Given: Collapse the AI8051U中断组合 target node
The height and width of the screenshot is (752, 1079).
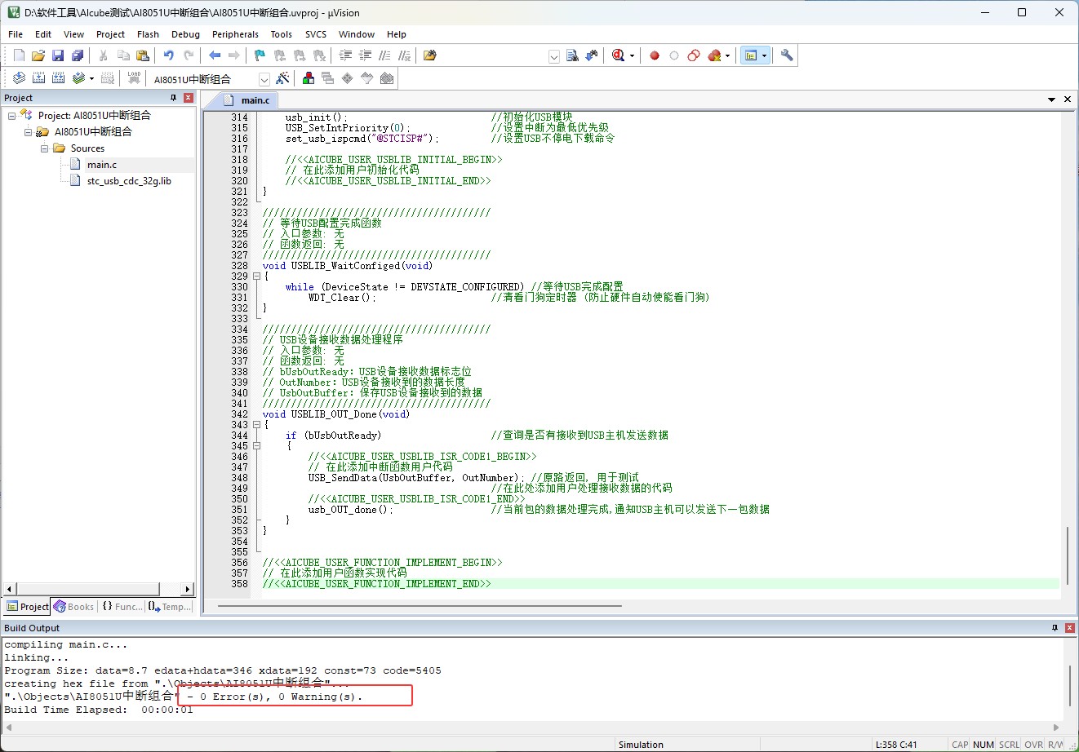Looking at the screenshot, I should coord(28,131).
